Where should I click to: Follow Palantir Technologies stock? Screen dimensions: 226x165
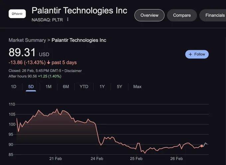coord(197,54)
